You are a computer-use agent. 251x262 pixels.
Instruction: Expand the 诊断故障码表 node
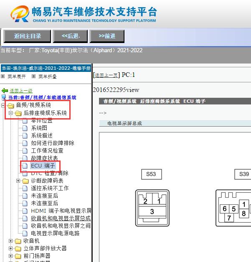pos(18,181)
